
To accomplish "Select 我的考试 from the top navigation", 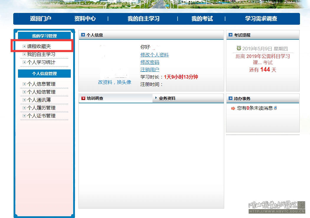I will pyautogui.click(x=202, y=19).
